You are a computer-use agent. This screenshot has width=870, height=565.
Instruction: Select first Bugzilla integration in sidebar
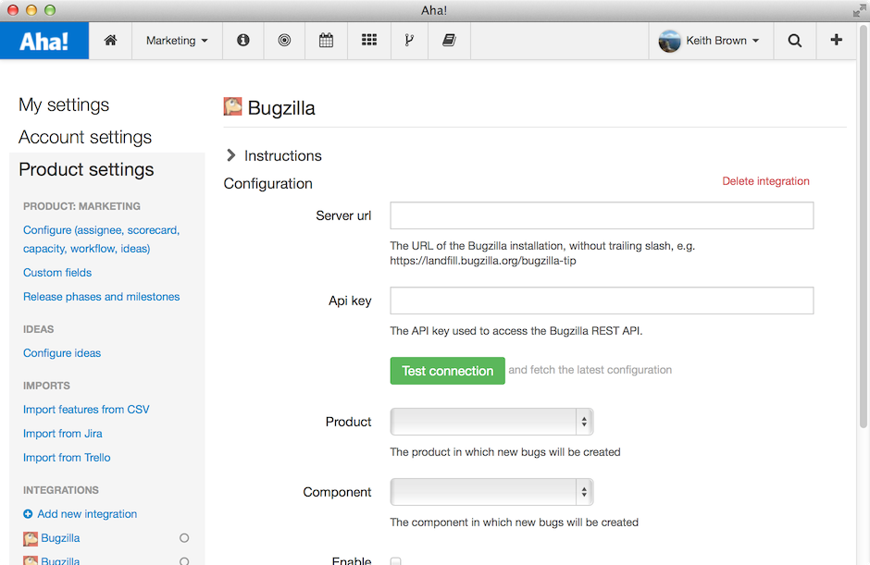click(60, 538)
